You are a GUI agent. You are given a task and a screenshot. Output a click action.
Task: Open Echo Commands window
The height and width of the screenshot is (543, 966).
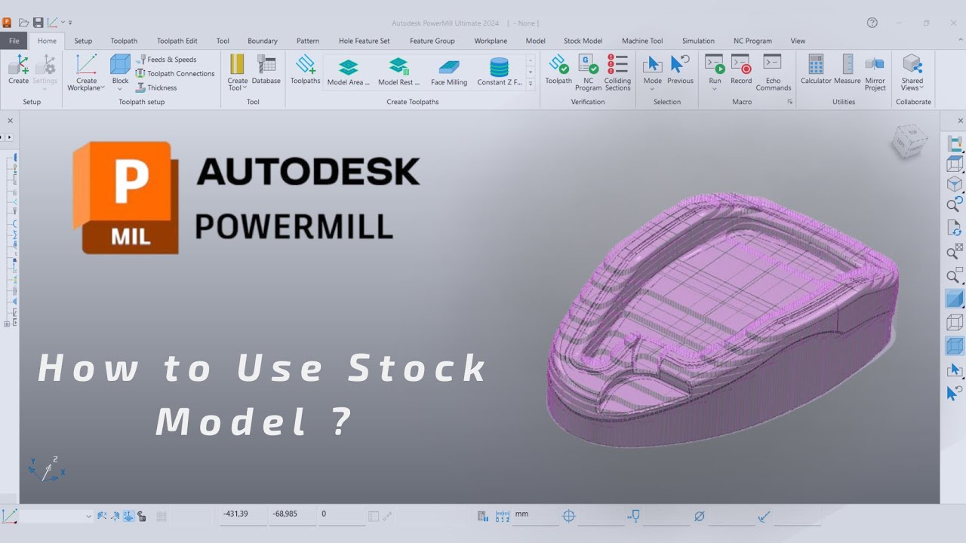tap(773, 72)
